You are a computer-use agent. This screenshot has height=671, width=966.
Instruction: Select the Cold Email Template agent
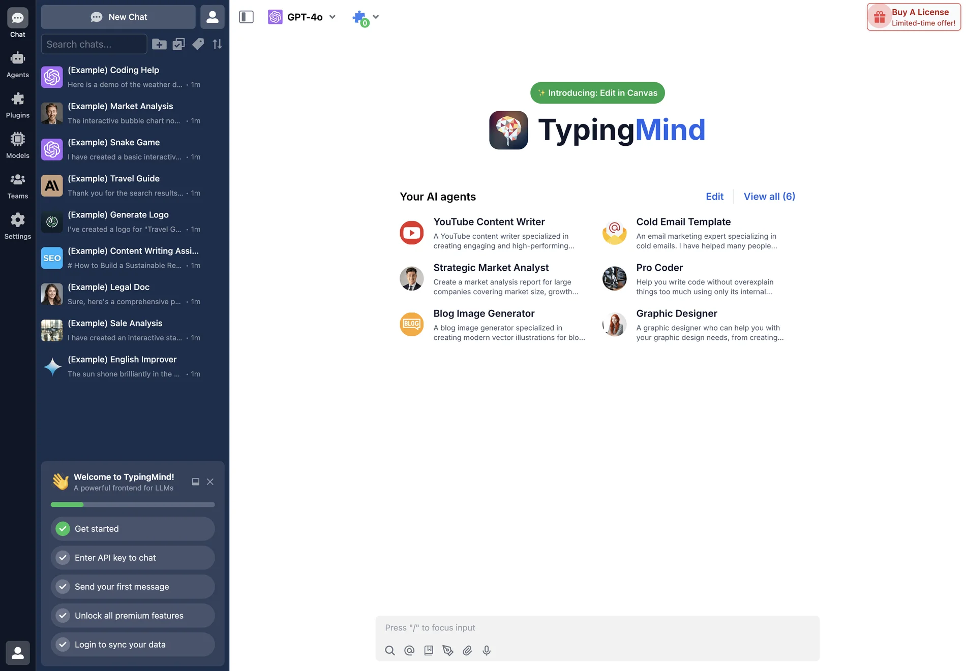pyautogui.click(x=698, y=233)
